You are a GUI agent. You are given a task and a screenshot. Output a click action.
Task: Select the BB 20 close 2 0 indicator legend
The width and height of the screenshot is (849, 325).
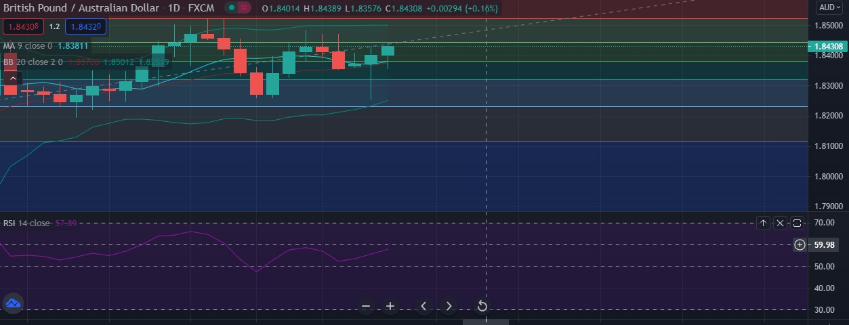click(33, 62)
